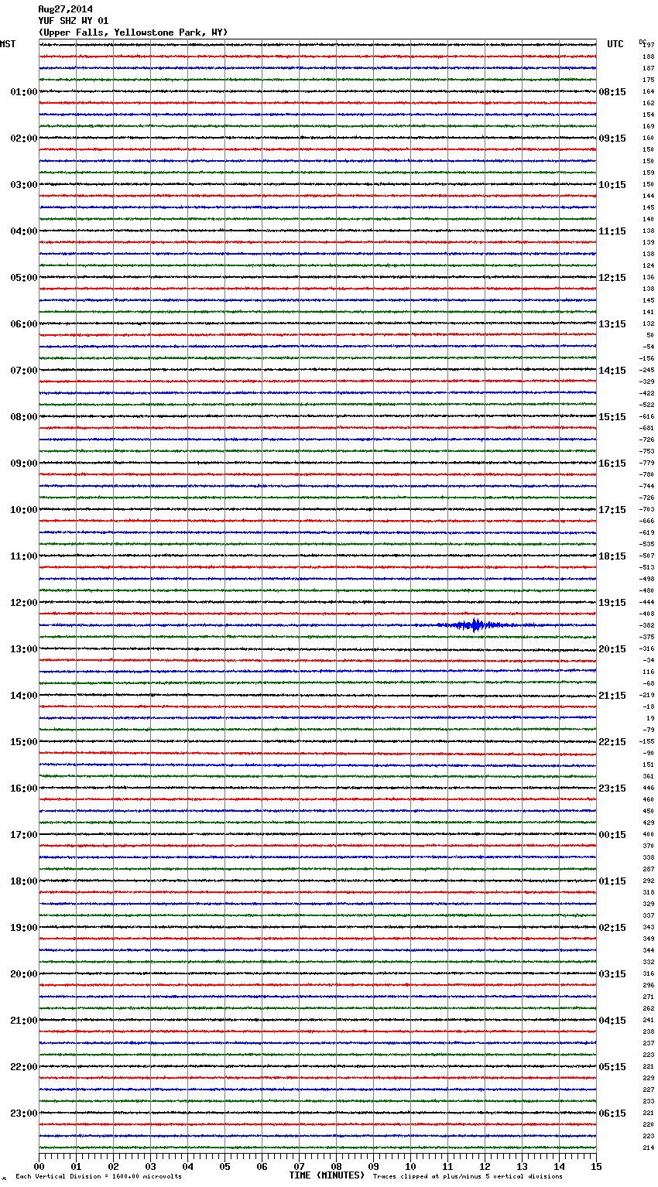This screenshot has height=1187, width=658.
Task: Click the 12:15 UTC time label
Action: pos(612,278)
